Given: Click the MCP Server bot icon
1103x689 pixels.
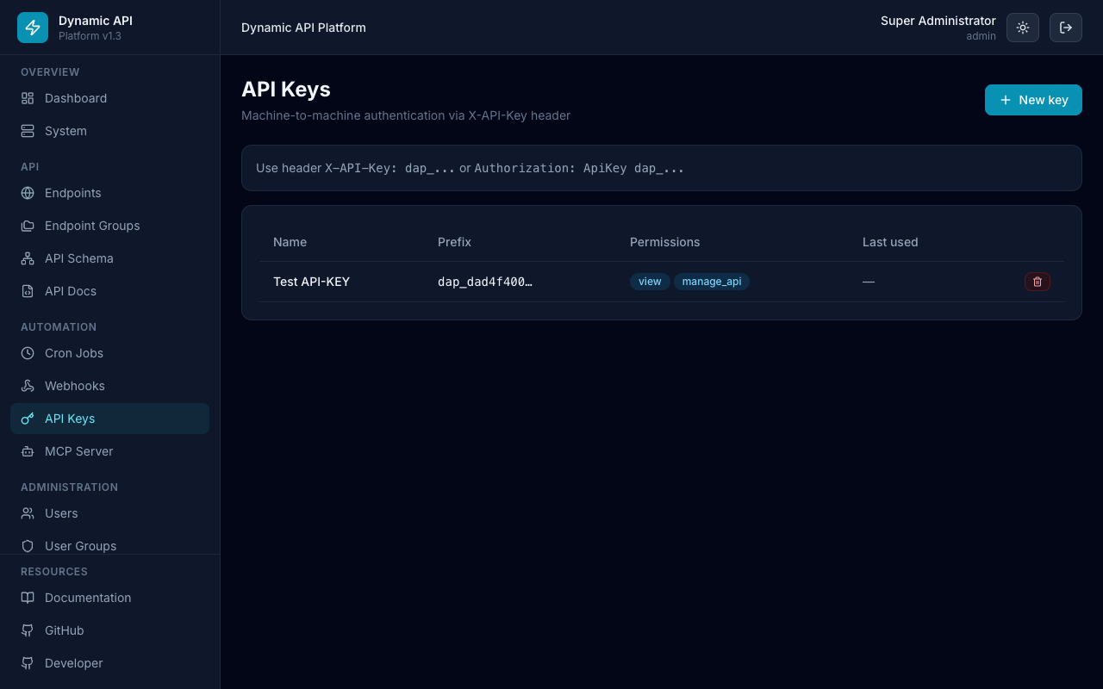Looking at the screenshot, I should [x=28, y=451].
